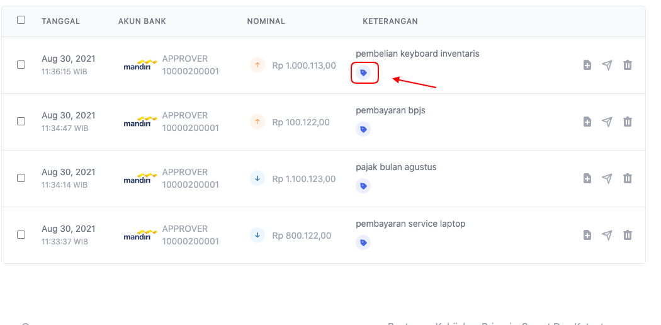The height and width of the screenshot is (325, 661).
Task: Delete the pembelian keyboard inventaris transaction
Action: point(627,65)
